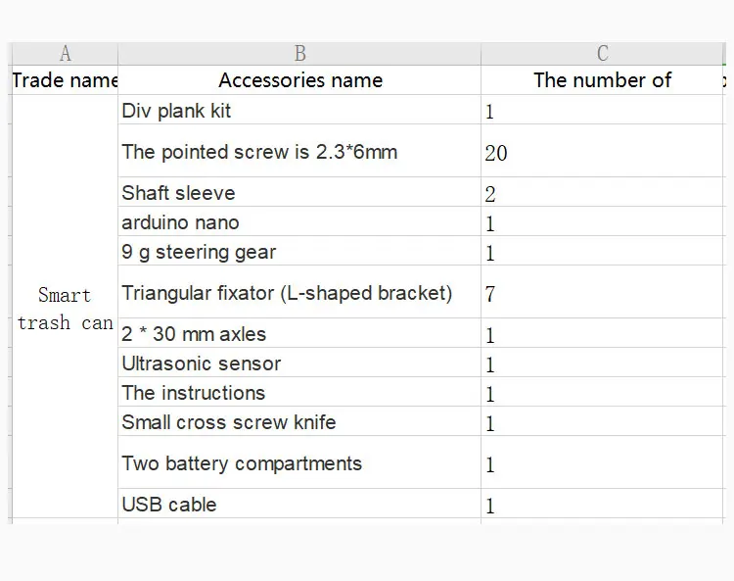Click the 'Trade name' header cell

65,80
